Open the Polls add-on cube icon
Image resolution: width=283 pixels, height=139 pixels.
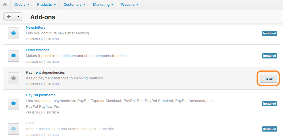(14, 129)
